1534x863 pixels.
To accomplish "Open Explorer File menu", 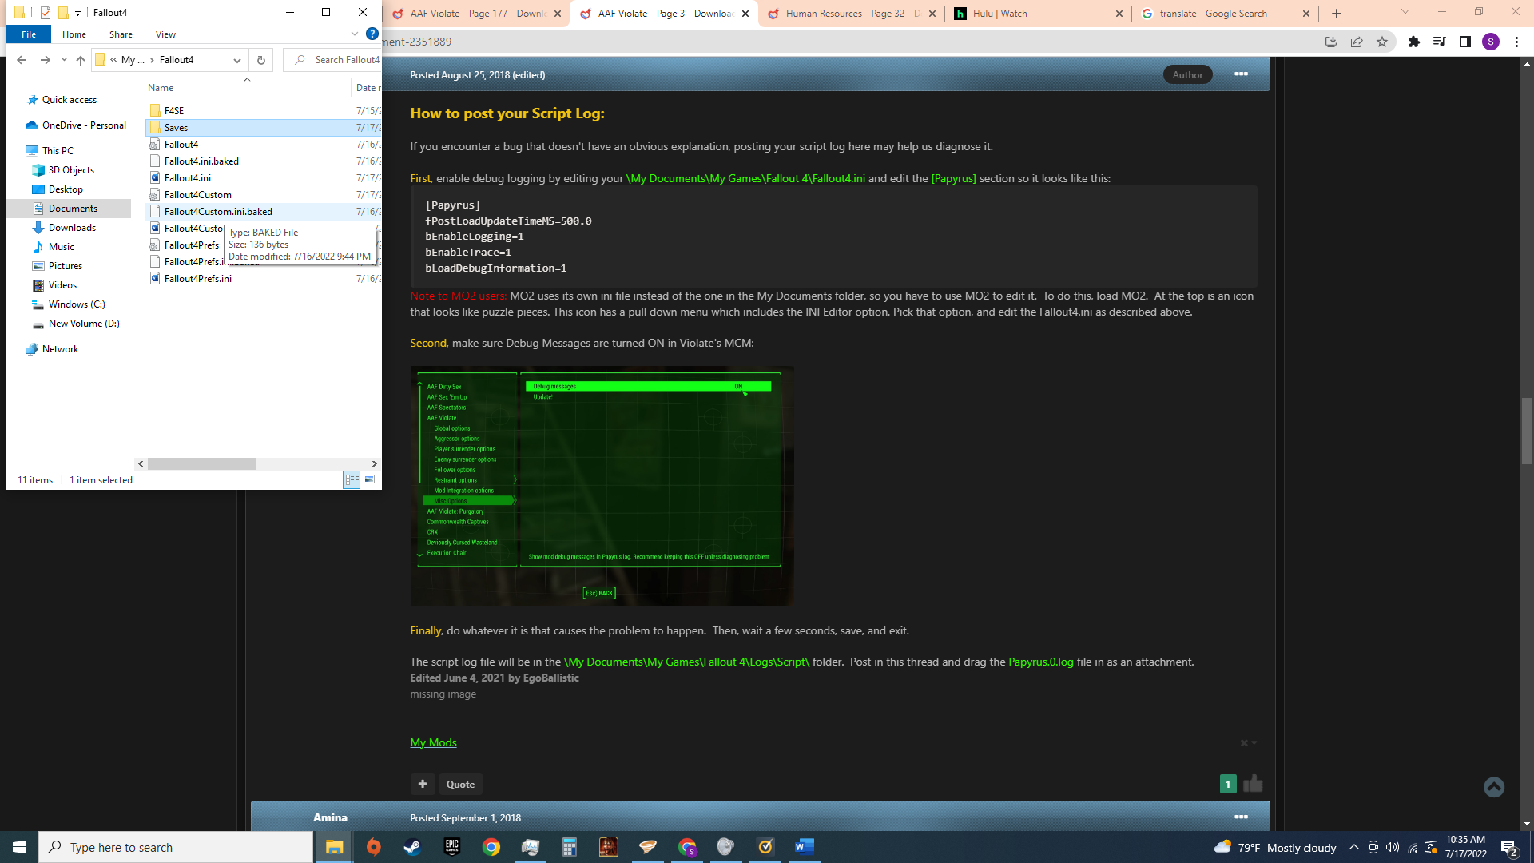I will coord(29,34).
